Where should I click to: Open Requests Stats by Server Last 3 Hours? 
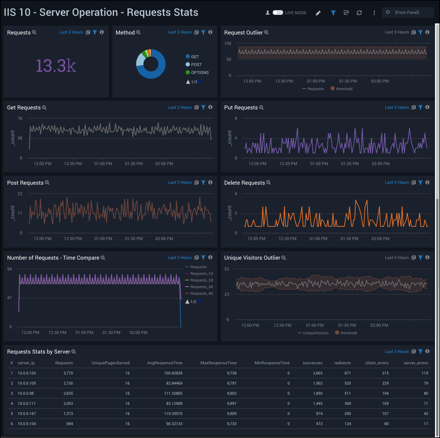397,352
